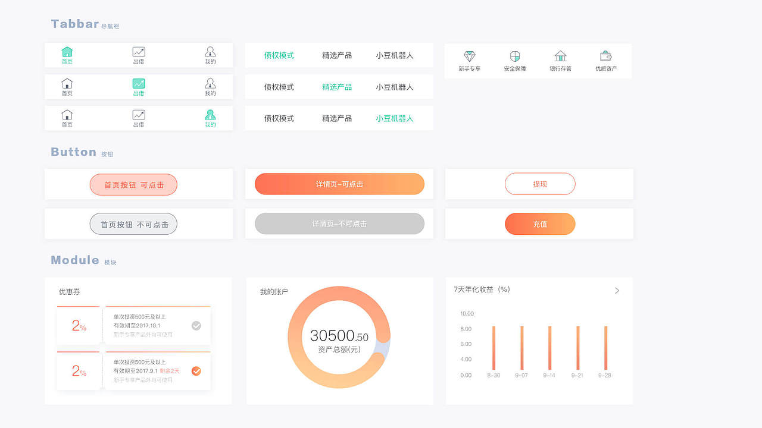Select 小豆机器人 tab in the second row
The height and width of the screenshot is (428, 762).
395,87
